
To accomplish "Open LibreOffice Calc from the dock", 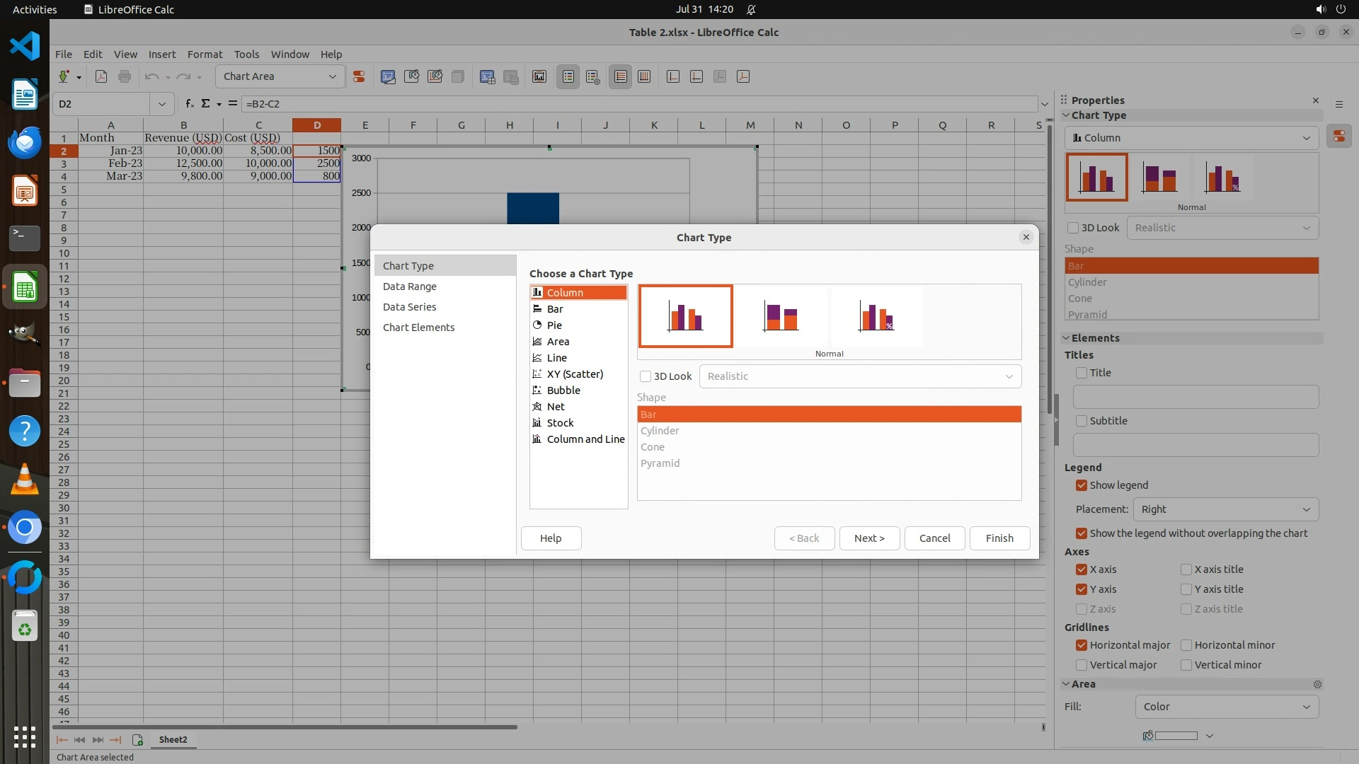I will [25, 288].
